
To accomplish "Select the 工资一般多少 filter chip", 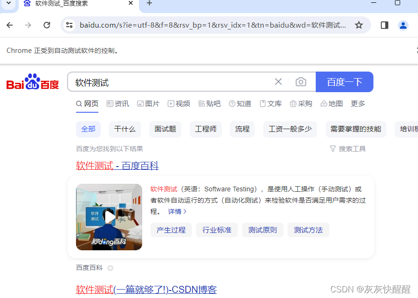I will tap(290, 129).
